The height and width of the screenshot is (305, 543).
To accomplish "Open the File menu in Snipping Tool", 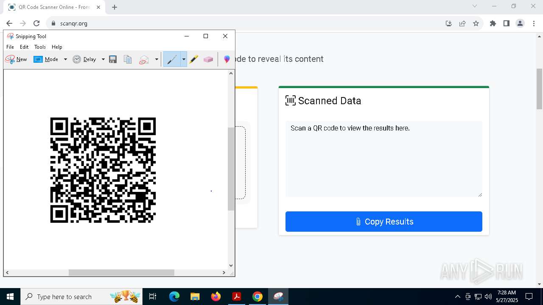I will (x=10, y=47).
